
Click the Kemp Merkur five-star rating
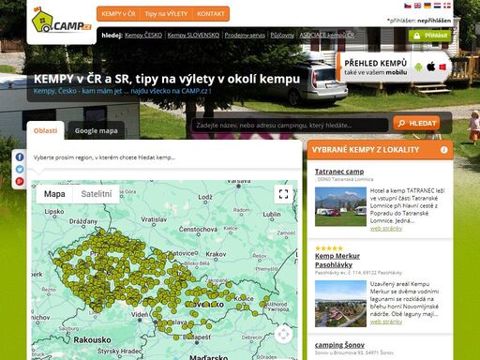(x=329, y=248)
